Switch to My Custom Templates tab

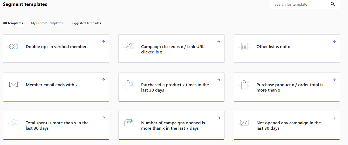pyautogui.click(x=47, y=23)
